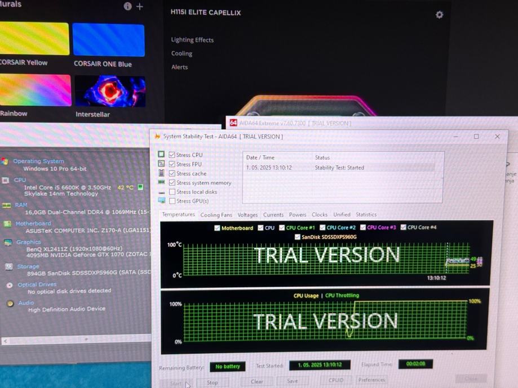The height and width of the screenshot is (388, 518).
Task: Toggle the SanDisk SDSSDXPS960G graph checkbox
Action: pyautogui.click(x=297, y=237)
